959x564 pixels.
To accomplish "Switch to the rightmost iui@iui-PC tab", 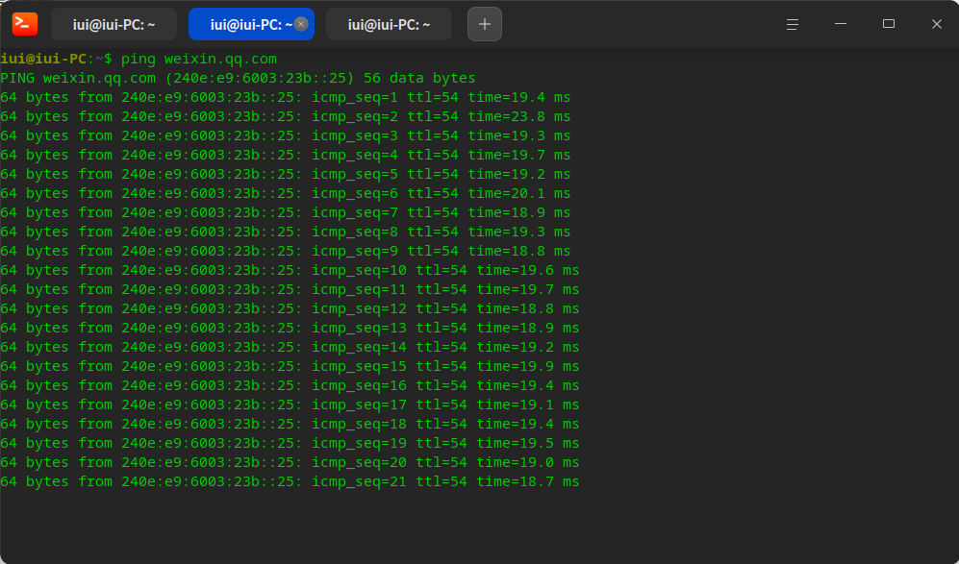I will [x=389, y=24].
